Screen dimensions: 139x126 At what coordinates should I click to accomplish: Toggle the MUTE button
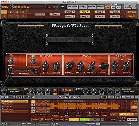pyautogui.click(x=132, y=16)
